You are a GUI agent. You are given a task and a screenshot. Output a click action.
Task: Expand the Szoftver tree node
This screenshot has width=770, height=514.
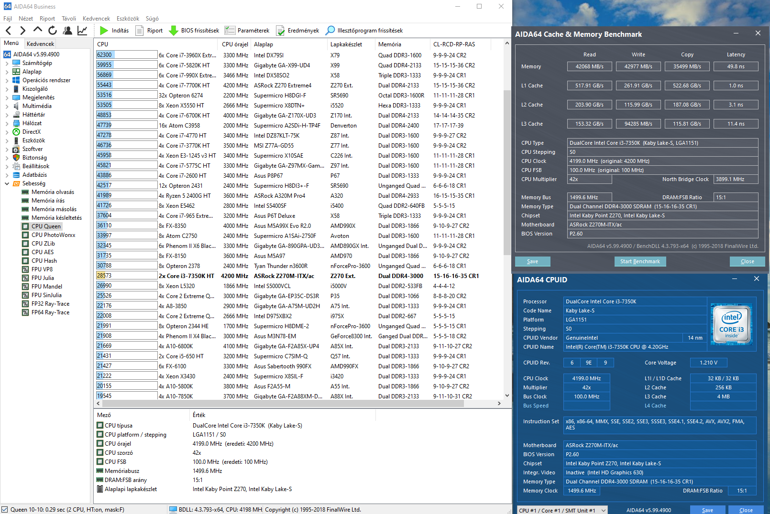(x=7, y=149)
